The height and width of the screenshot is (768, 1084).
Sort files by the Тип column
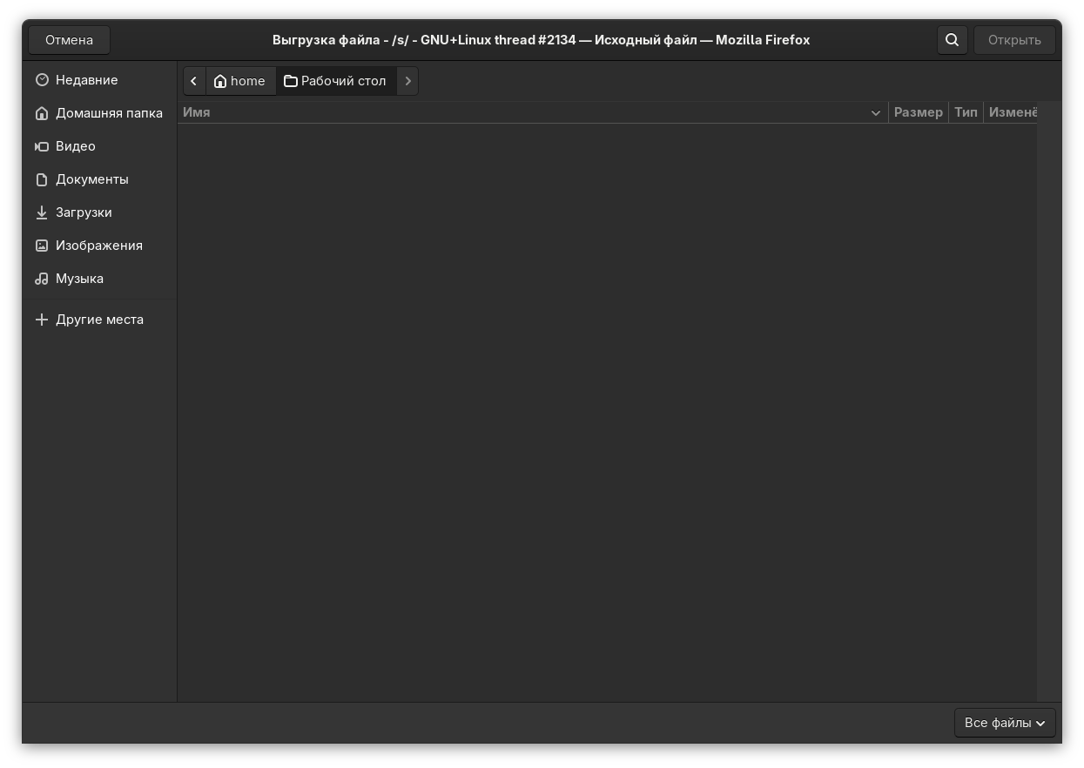pyautogui.click(x=966, y=112)
